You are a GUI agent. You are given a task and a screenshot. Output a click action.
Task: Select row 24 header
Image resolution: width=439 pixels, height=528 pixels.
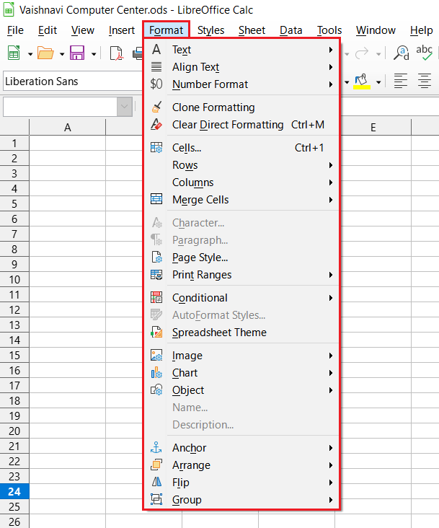[14, 492]
